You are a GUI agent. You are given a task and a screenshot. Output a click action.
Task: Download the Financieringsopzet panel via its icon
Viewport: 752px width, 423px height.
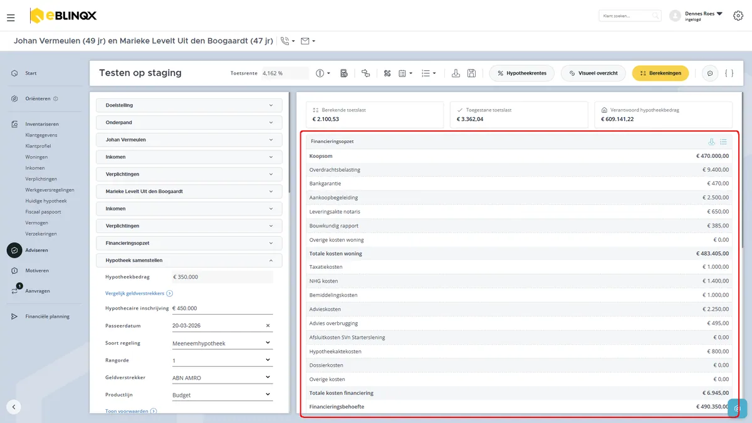[711, 142]
